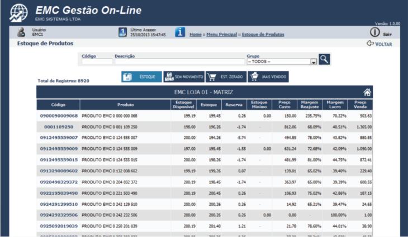Open product code 0001109250

[59, 127]
